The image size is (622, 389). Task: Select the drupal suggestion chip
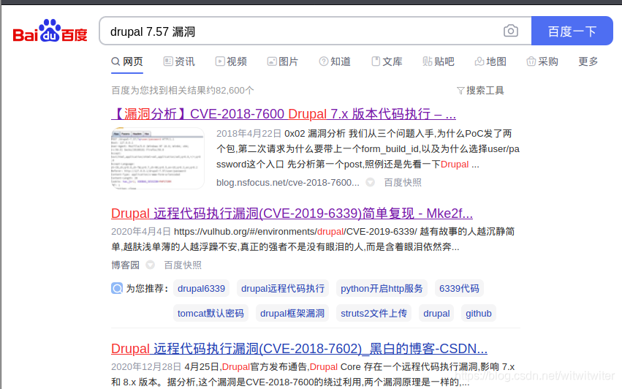coord(436,314)
